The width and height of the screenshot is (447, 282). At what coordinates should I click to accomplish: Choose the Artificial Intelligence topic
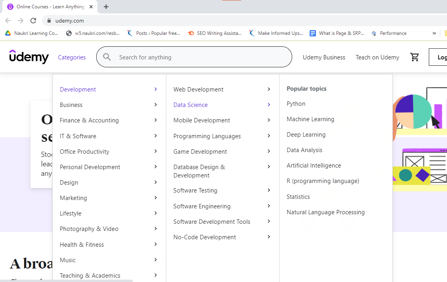click(x=314, y=166)
